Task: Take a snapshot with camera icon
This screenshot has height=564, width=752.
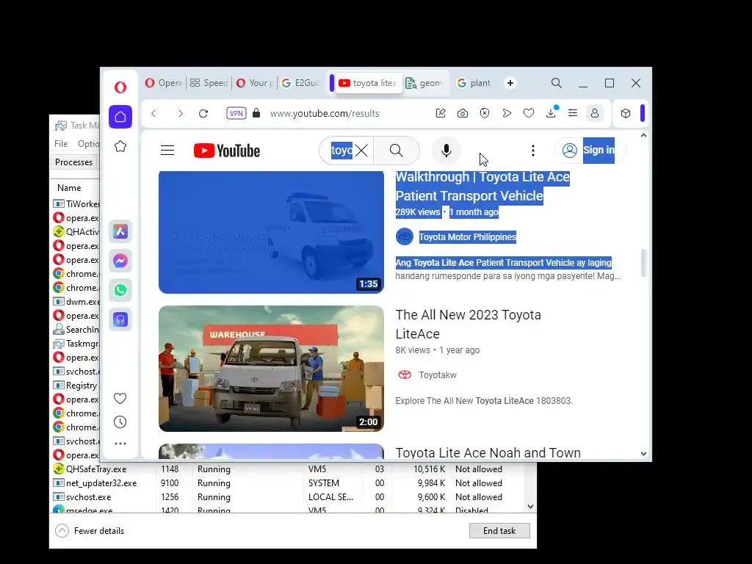Action: [x=463, y=113]
